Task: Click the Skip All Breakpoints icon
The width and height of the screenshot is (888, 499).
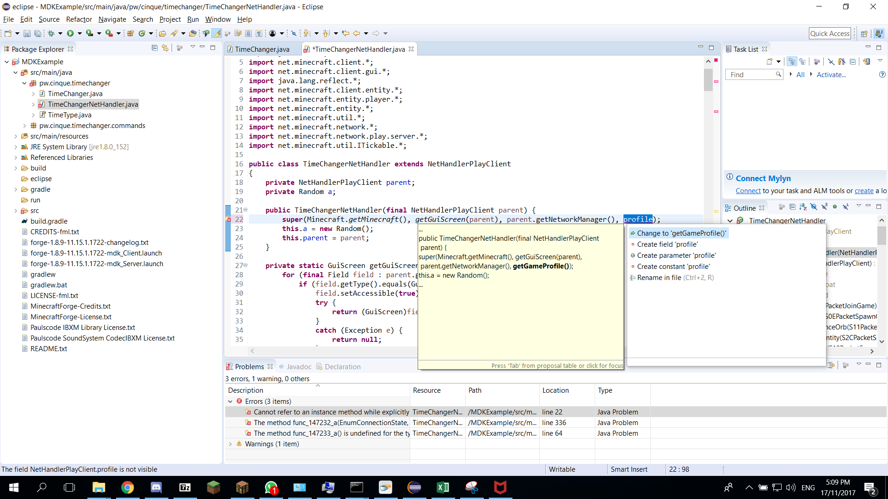Action: (293, 33)
